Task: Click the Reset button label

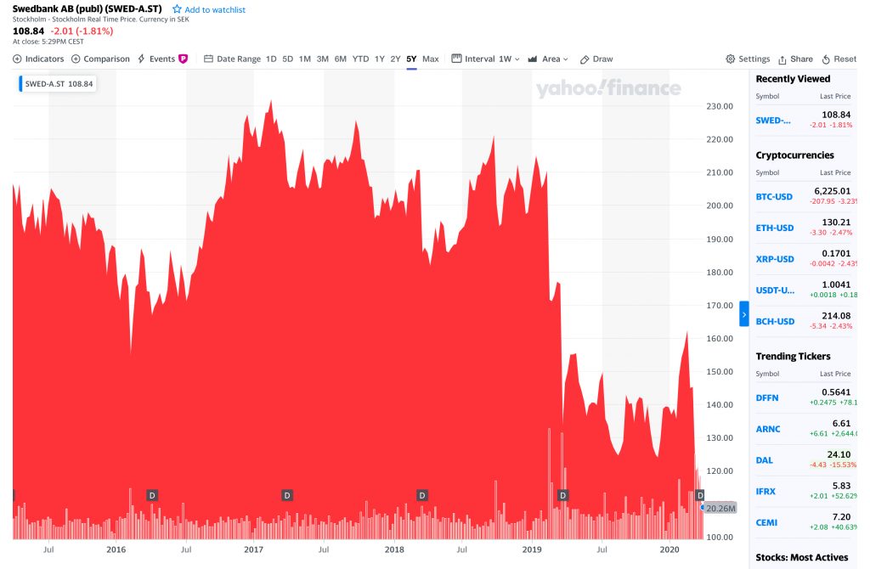Action: pos(845,59)
